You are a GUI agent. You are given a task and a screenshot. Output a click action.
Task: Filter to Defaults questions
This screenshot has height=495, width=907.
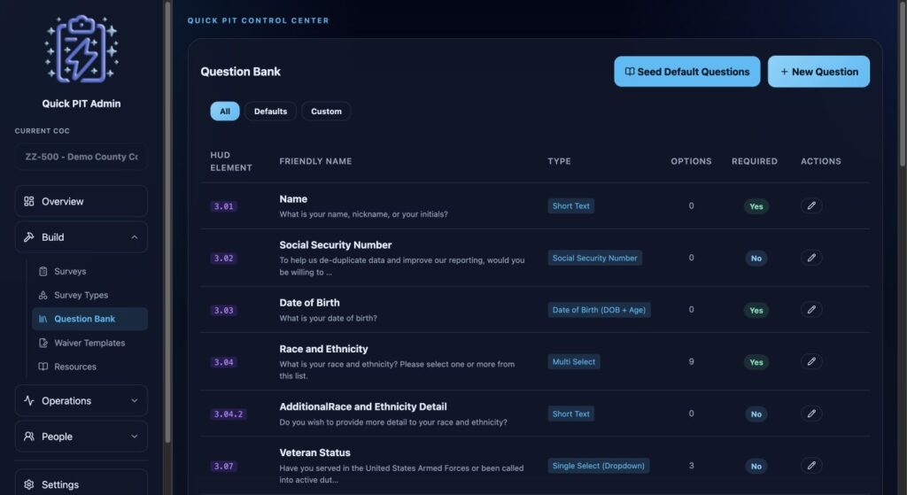click(271, 111)
